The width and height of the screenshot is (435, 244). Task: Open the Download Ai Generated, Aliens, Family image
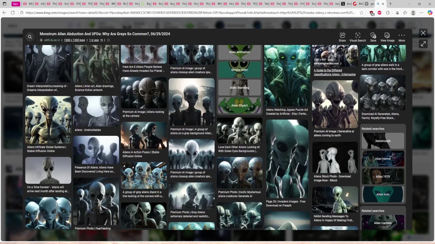(383, 93)
